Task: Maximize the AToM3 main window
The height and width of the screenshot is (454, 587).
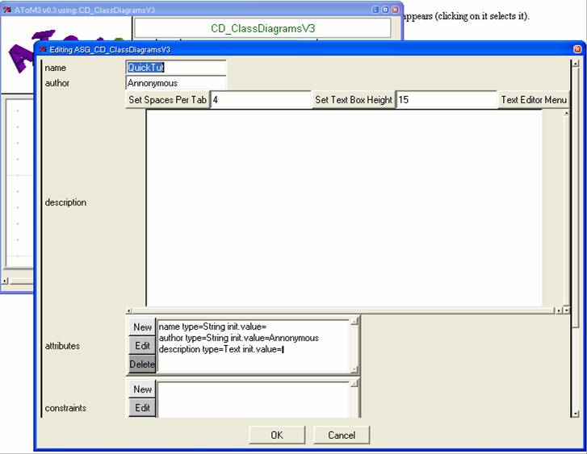Action: pyautogui.click(x=385, y=9)
